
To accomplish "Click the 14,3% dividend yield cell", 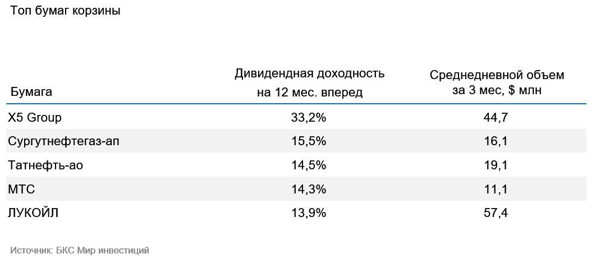I will click(x=309, y=190).
